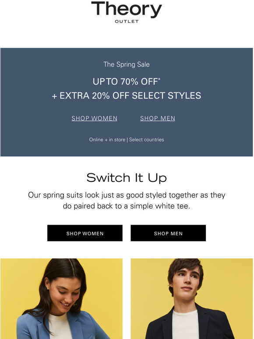Click the black SHOP MEN button
The height and width of the screenshot is (339, 254).
point(168,233)
